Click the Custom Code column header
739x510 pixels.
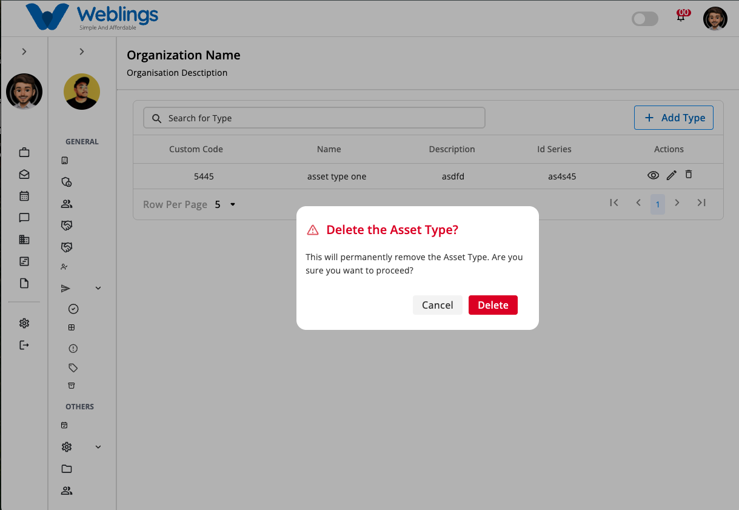[196, 149]
